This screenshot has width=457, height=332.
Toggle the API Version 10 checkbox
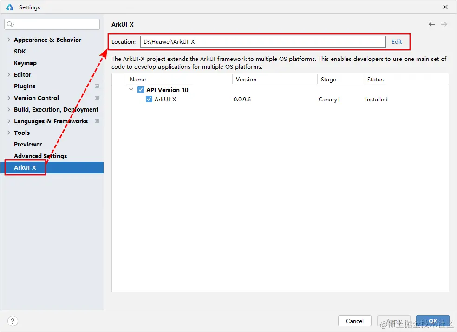point(141,90)
